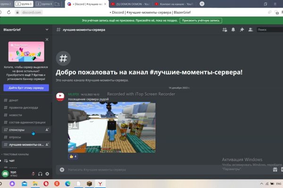The height and width of the screenshot is (188, 283).
Task: Show the member list icon
Action: tap(250, 30)
